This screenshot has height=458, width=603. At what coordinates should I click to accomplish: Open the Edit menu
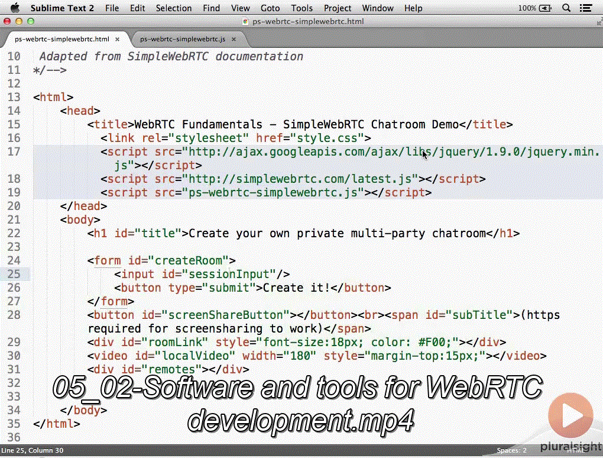click(x=137, y=8)
